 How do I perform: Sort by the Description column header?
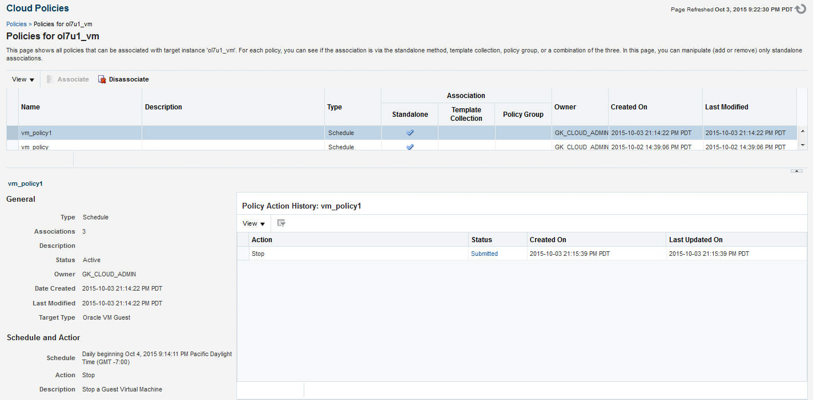coord(233,107)
